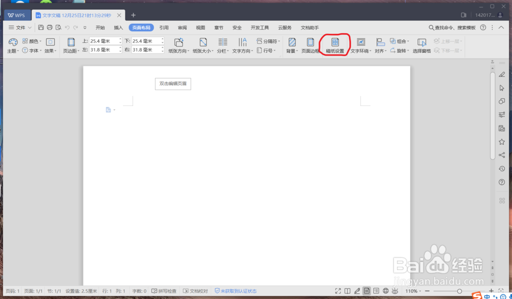Open the 文字环绕 text wrap dropdown

(361, 51)
